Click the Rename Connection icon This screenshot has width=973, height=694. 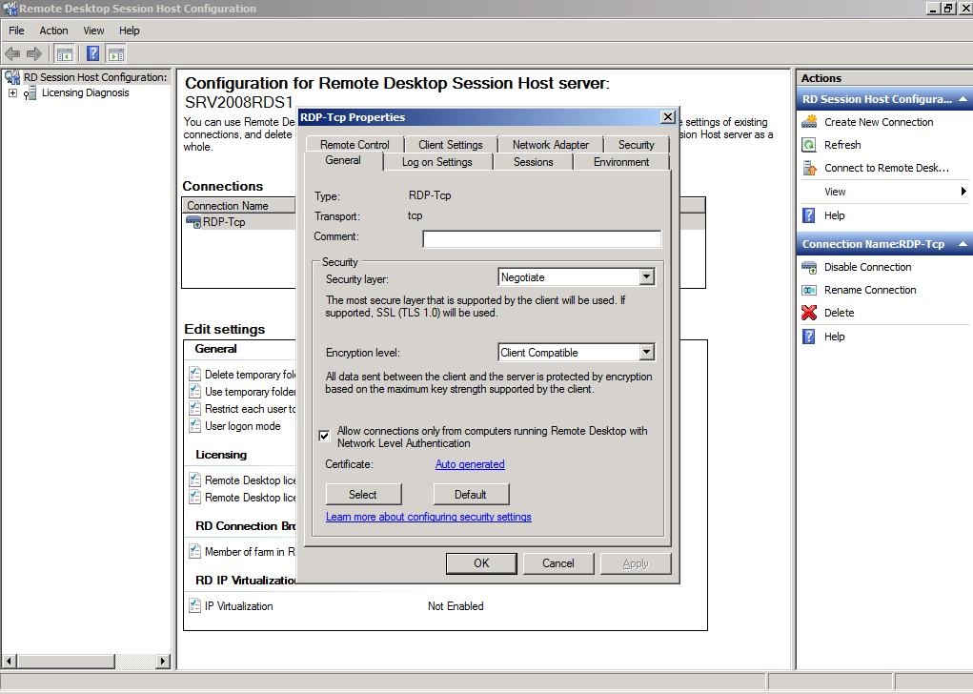[x=809, y=290]
